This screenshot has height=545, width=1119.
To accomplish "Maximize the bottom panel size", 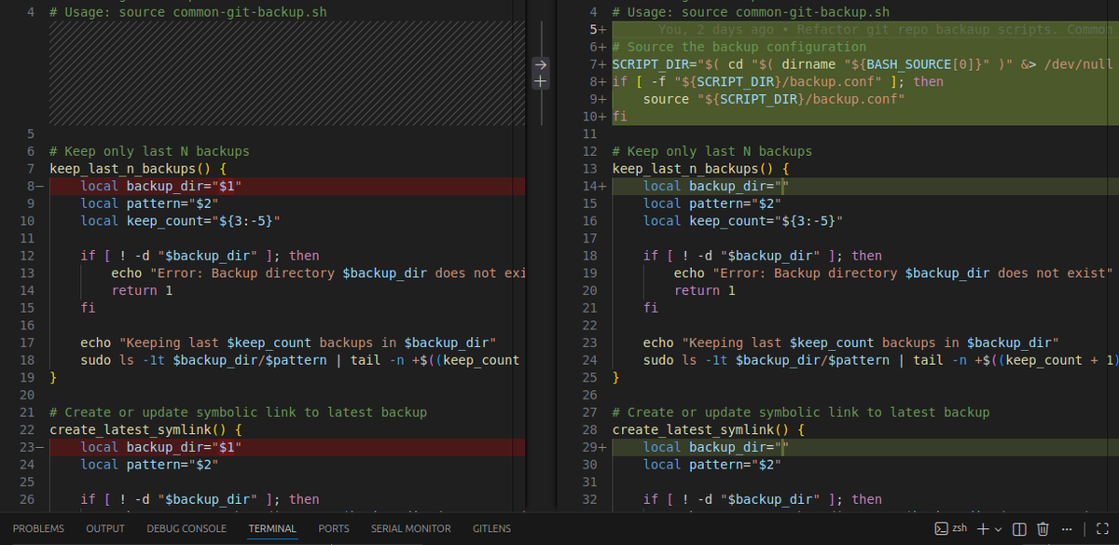I will [x=1101, y=529].
